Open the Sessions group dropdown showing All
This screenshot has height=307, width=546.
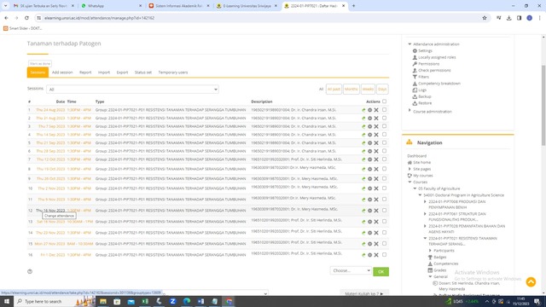(x=133, y=90)
